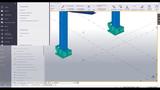The height and width of the screenshot is (90, 160).
Task: Click the four-squares side pane icon at bottom
Action: click(159, 23)
